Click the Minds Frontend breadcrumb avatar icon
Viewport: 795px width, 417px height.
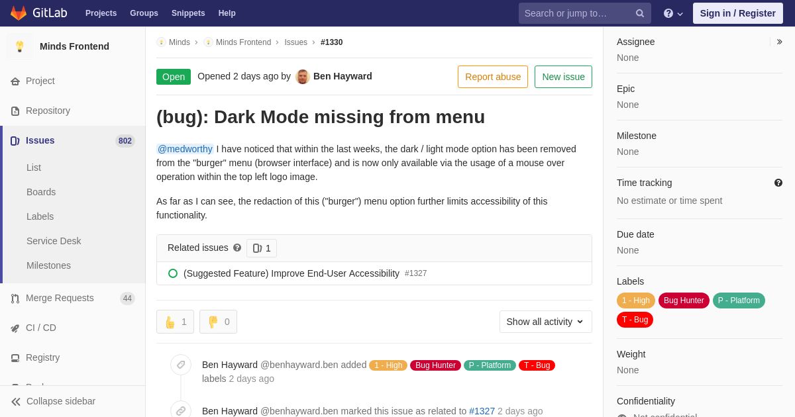coord(208,42)
